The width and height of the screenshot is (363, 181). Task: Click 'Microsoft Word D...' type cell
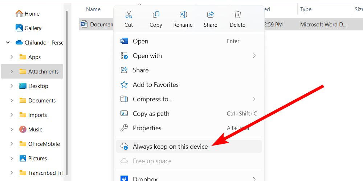[x=323, y=25]
